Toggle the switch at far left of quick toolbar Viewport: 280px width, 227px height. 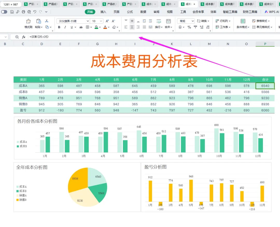[4, 12]
